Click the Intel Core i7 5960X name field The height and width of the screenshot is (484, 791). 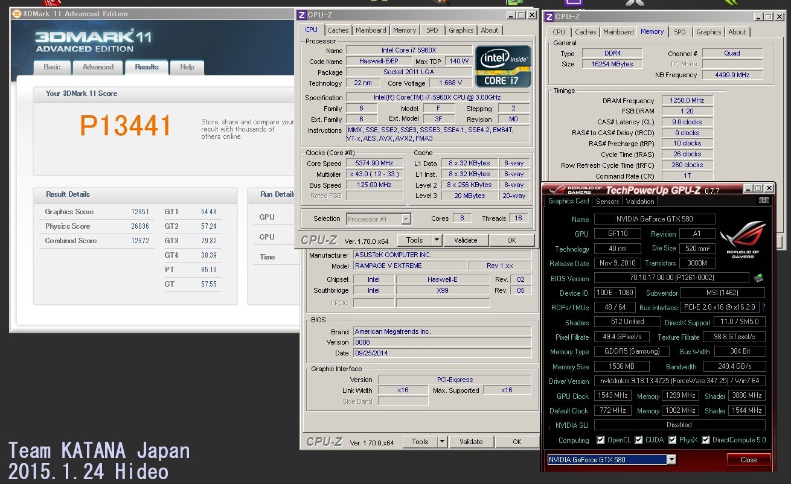409,51
